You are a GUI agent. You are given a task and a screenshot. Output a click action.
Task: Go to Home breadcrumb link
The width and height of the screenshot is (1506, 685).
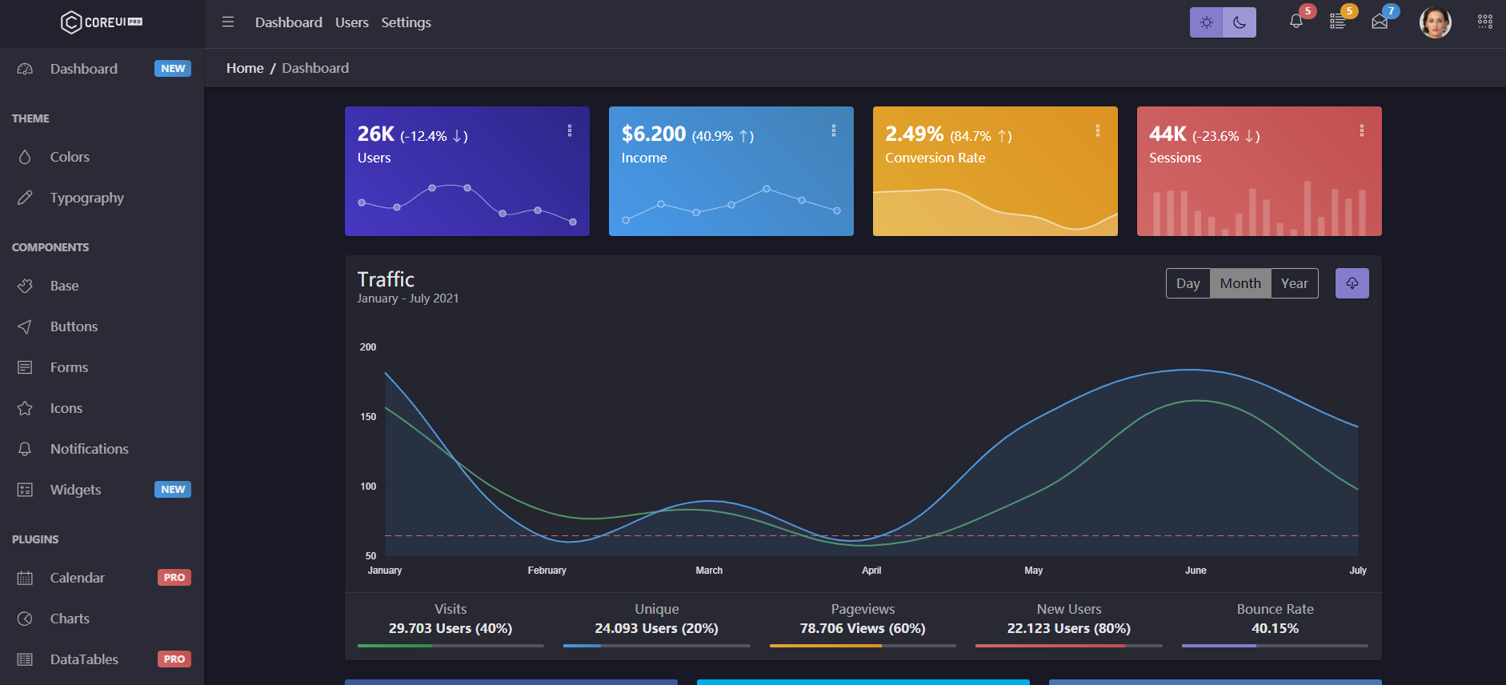point(245,68)
